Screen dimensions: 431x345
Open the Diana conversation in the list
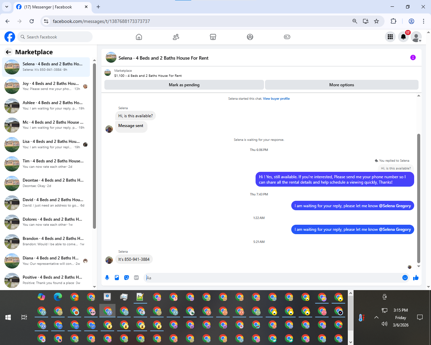46,261
